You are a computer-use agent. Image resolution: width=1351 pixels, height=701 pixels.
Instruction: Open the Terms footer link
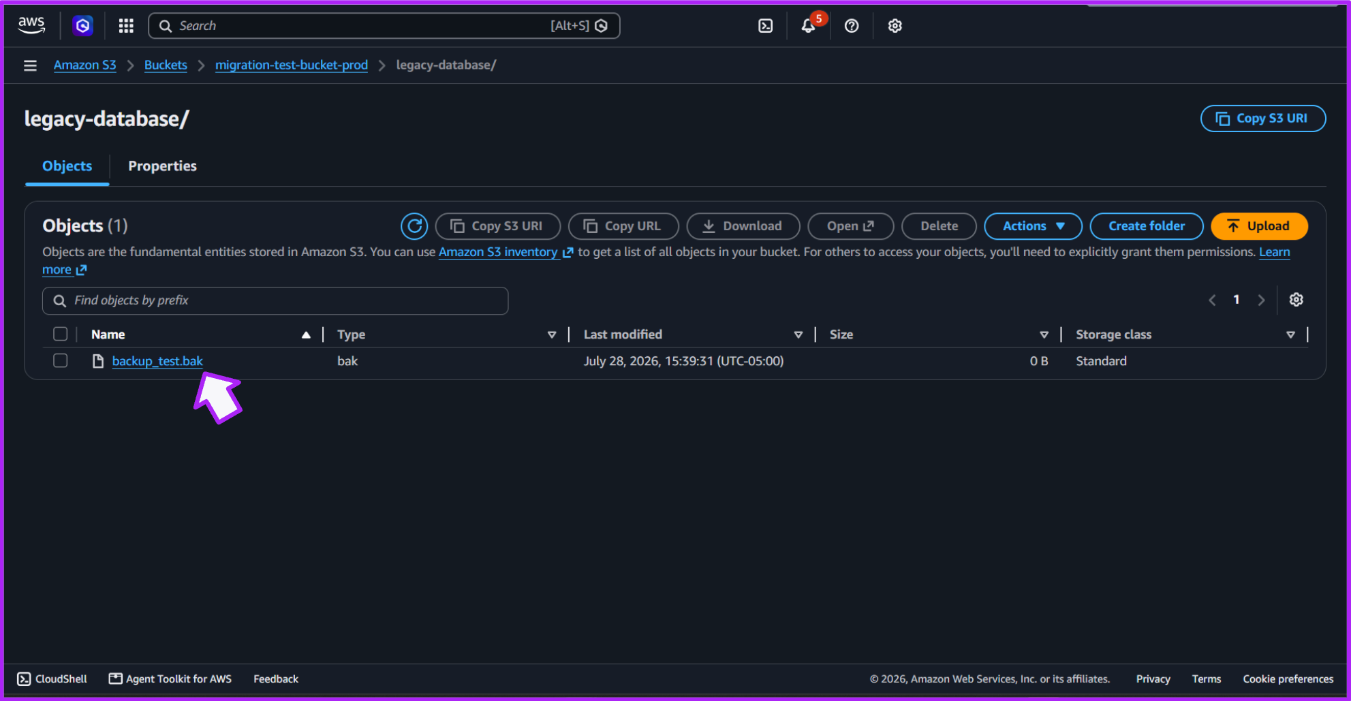pos(1207,679)
